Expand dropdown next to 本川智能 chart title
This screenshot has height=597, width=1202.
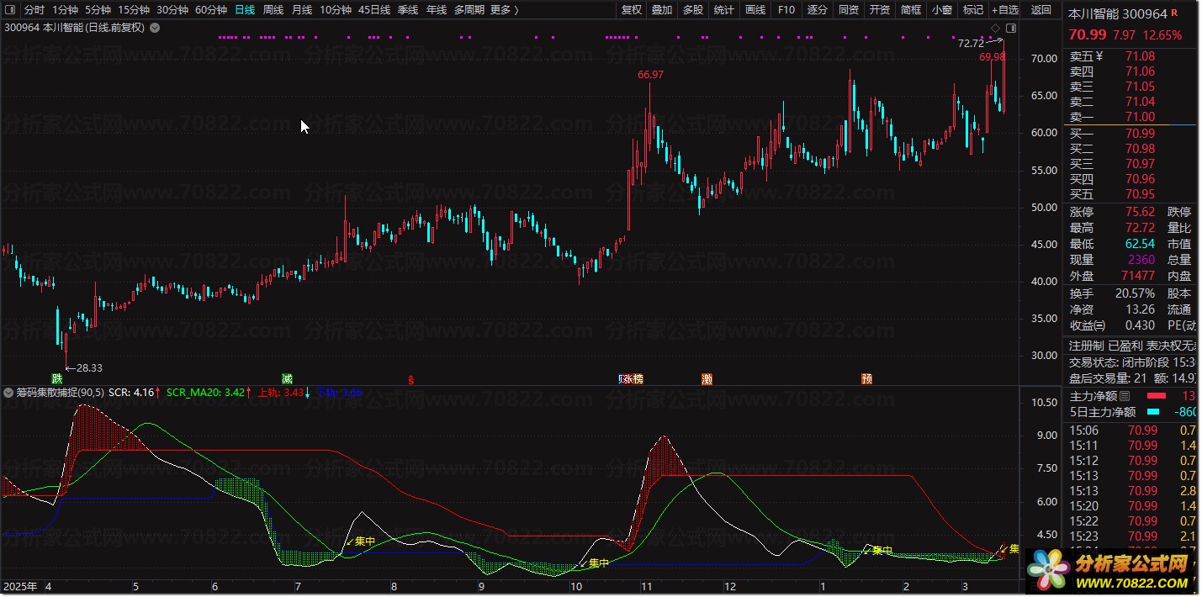pos(155,28)
